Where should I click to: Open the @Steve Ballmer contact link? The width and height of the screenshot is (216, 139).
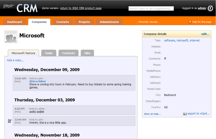coord(38,81)
